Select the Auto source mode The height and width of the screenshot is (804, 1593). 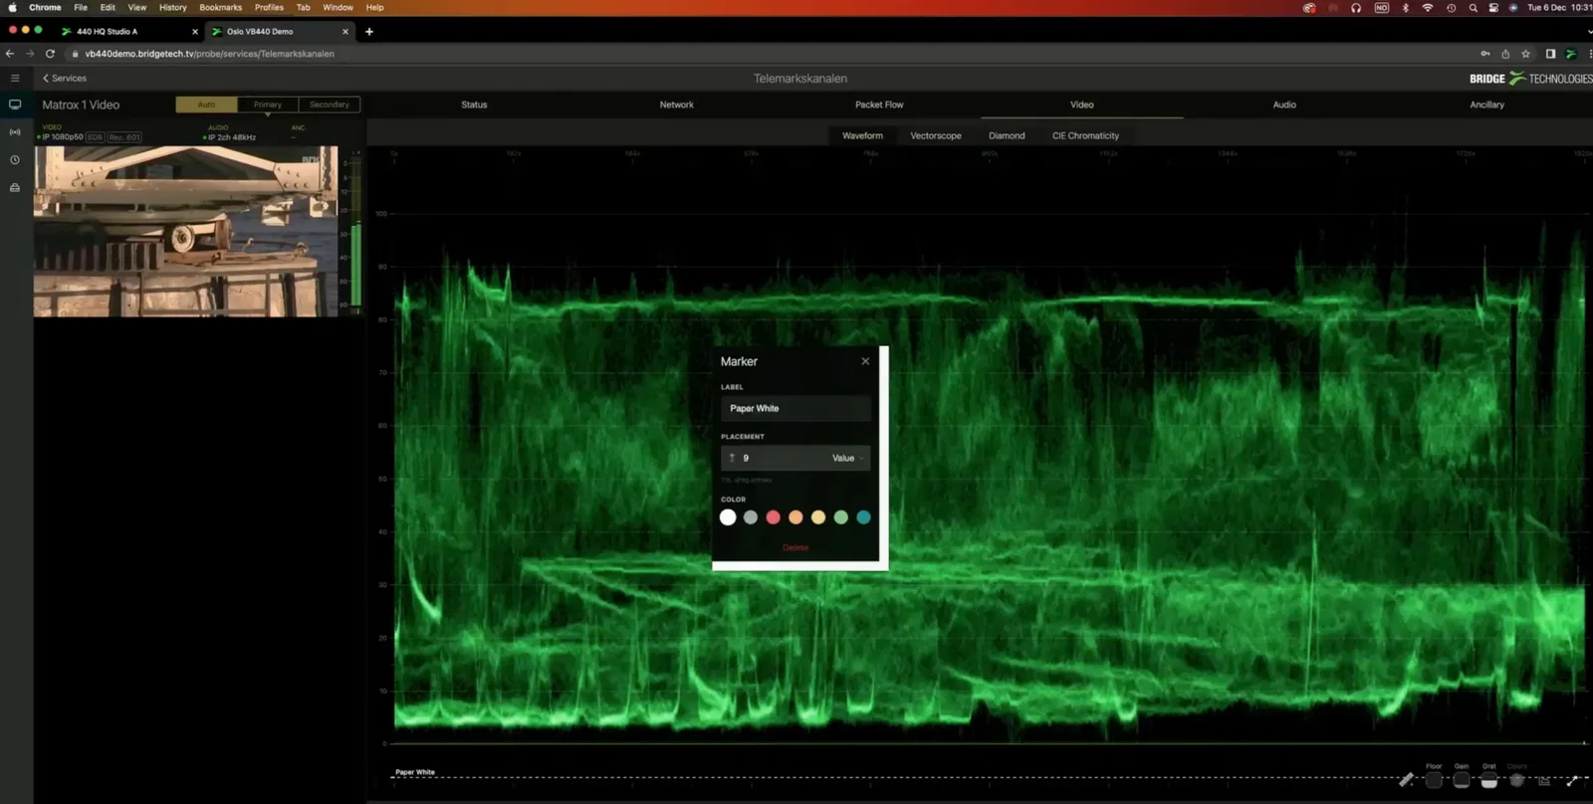(206, 104)
